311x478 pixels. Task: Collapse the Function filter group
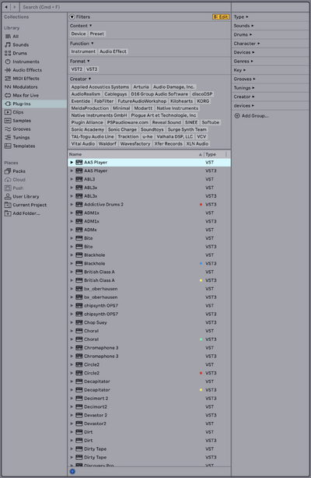93,44
